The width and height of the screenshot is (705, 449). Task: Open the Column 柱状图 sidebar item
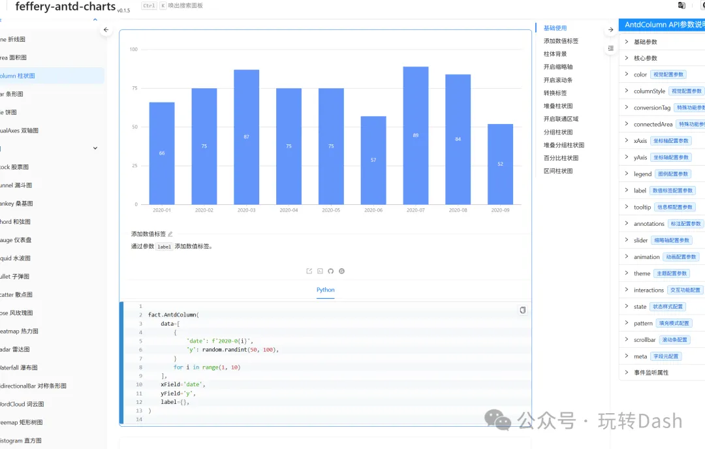click(18, 76)
